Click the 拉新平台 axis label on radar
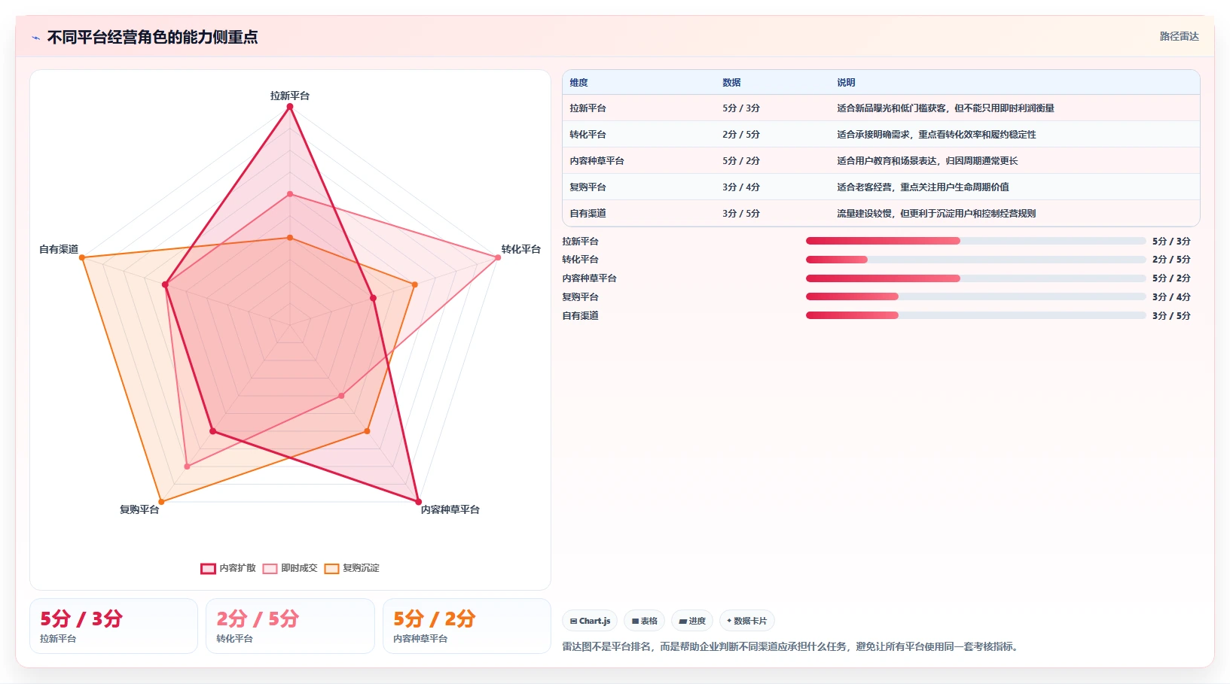1230x684 pixels. 290,96
